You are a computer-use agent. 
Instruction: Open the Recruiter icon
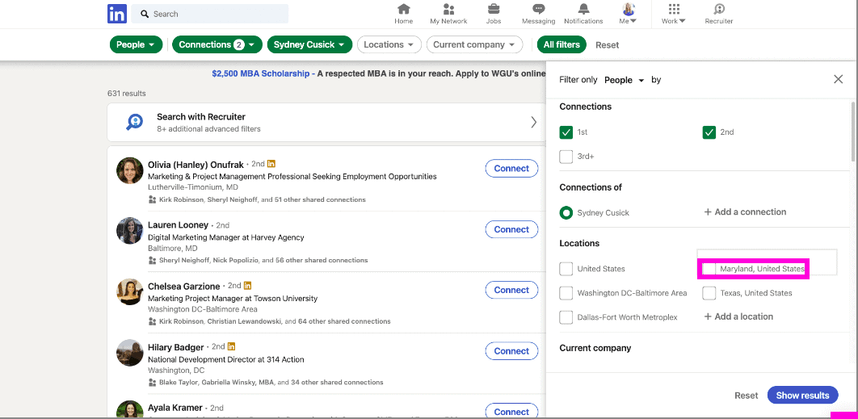(x=718, y=10)
